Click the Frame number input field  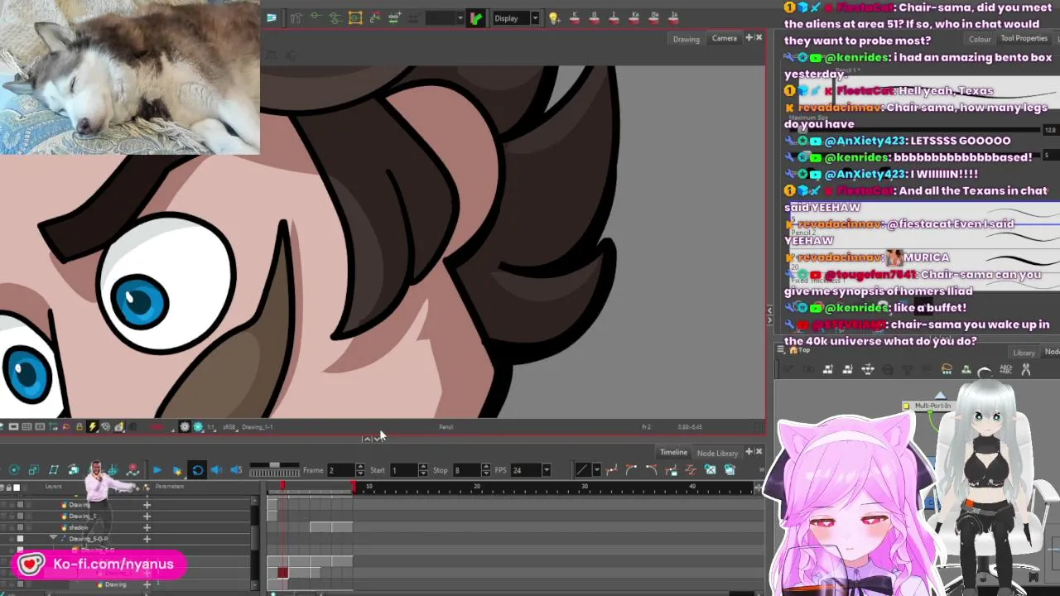tap(340, 469)
